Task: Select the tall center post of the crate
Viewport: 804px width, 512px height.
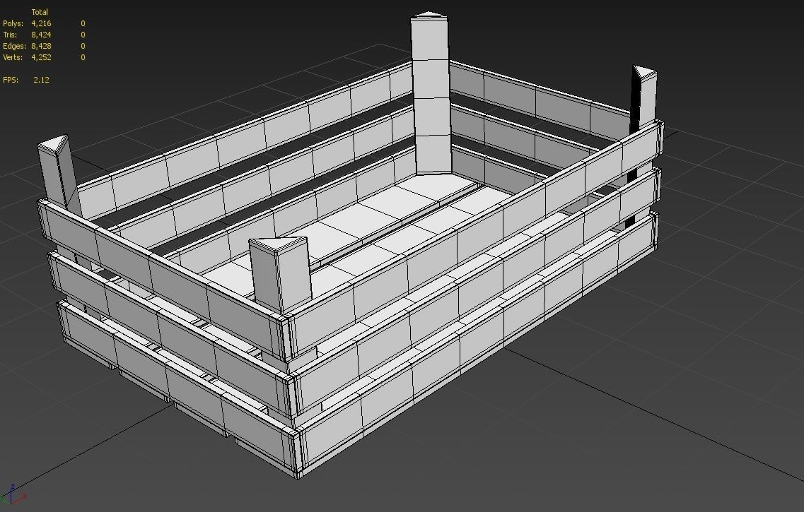Action: tap(431, 95)
